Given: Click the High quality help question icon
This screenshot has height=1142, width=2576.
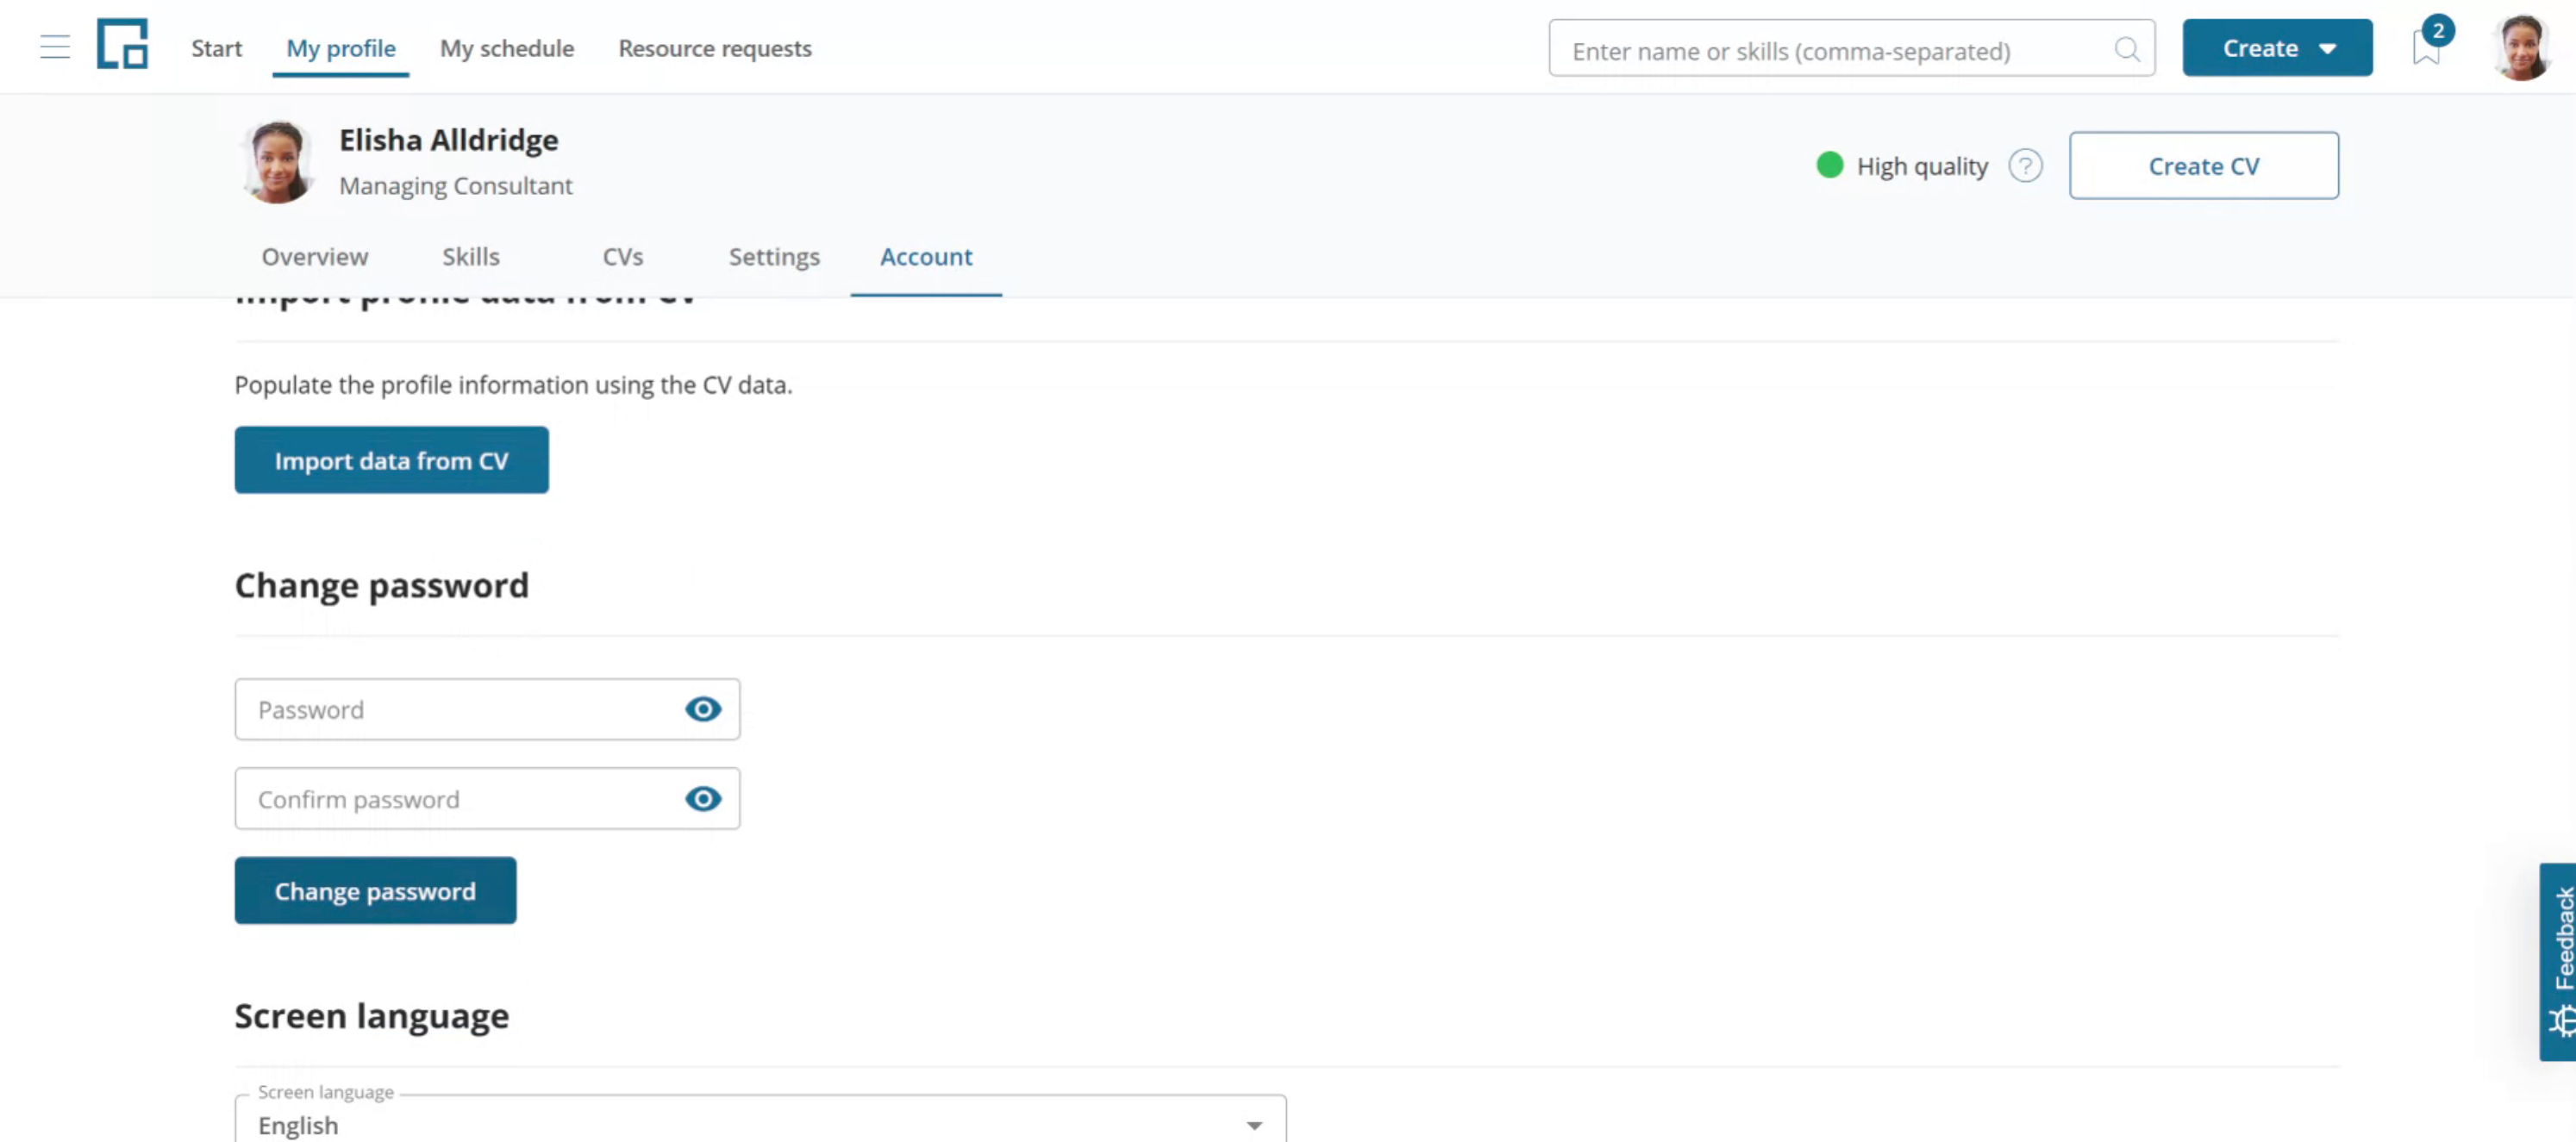Looking at the screenshot, I should (x=2025, y=166).
